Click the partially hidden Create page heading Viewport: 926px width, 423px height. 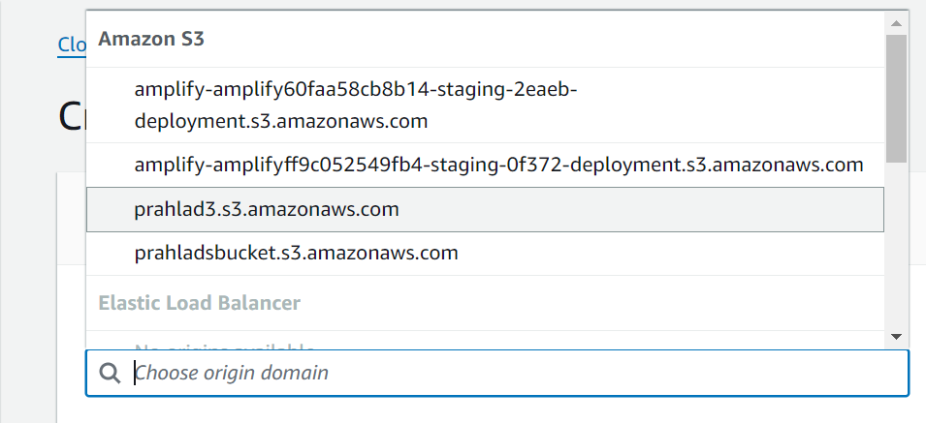pyautogui.click(x=72, y=117)
